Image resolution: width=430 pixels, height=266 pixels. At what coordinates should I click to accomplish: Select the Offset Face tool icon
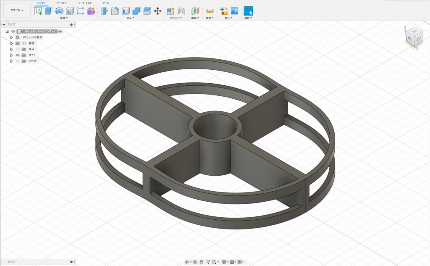147,11
